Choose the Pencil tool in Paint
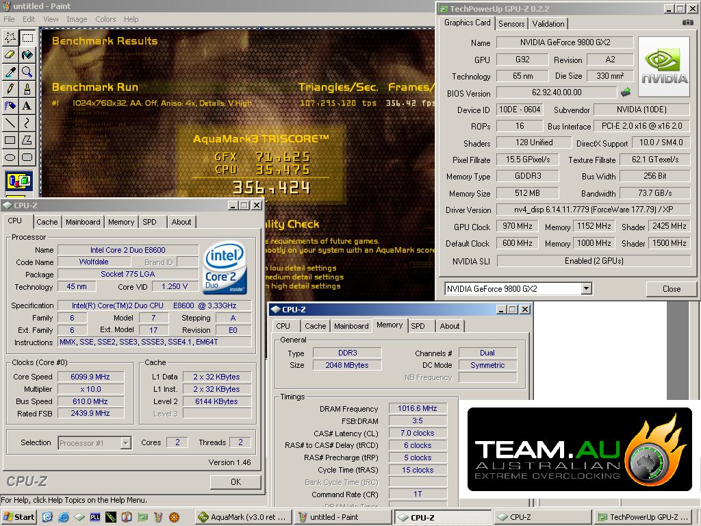701x526 pixels. pos(10,88)
